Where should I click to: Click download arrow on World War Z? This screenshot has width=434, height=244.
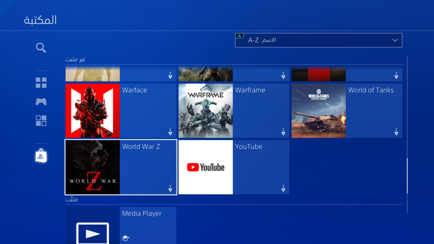pyautogui.click(x=170, y=188)
